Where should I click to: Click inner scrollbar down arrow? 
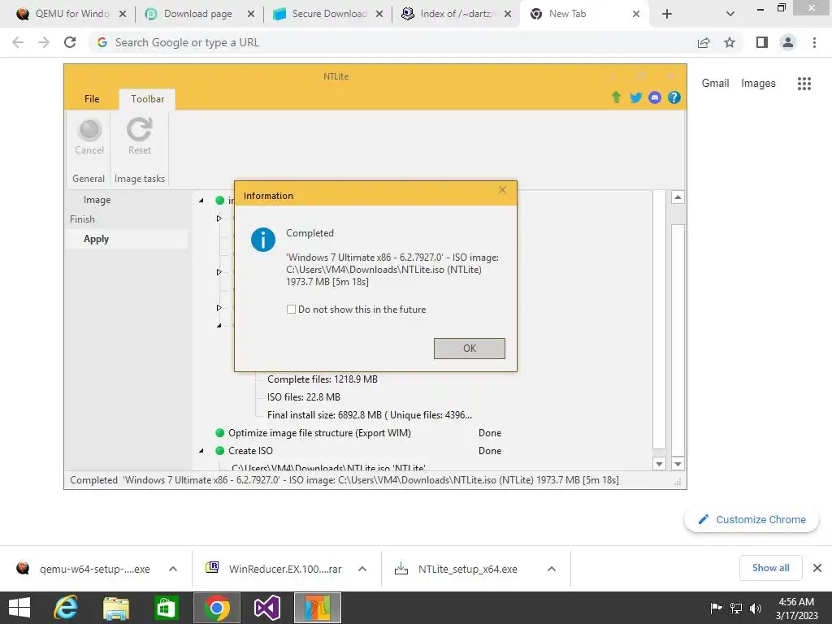(x=659, y=464)
